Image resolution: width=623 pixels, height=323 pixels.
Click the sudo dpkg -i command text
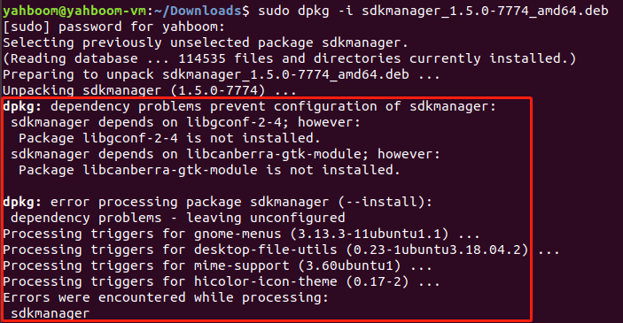305,12
